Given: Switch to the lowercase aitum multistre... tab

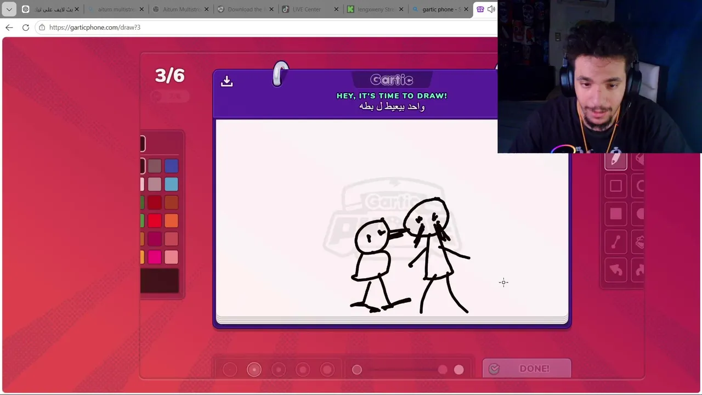Looking at the screenshot, I should pyautogui.click(x=116, y=9).
